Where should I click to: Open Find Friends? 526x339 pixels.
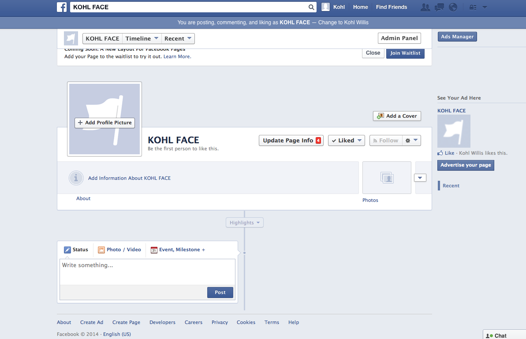pyautogui.click(x=392, y=7)
